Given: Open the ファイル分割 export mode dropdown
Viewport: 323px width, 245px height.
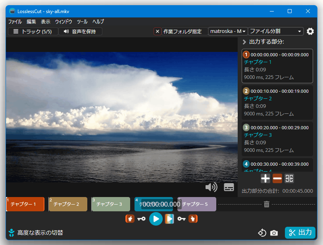Looking at the screenshot, I should (x=276, y=31).
